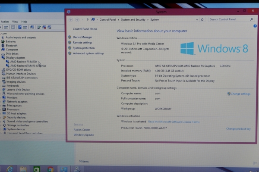This screenshot has height=172, width=259.
Task: Click System and Security breadcrumb segment
Action: (x=133, y=20)
